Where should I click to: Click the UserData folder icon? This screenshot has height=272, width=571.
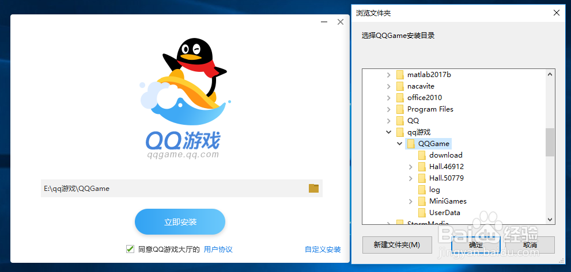(x=422, y=212)
